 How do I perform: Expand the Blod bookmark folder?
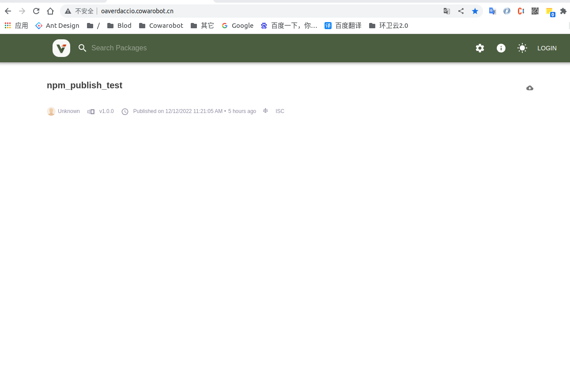[120, 26]
